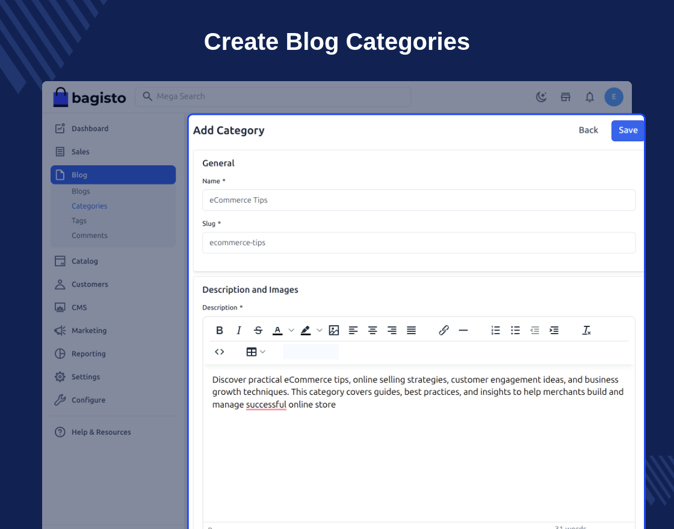Focus the Mega Search field
674x529 pixels.
[x=273, y=97]
